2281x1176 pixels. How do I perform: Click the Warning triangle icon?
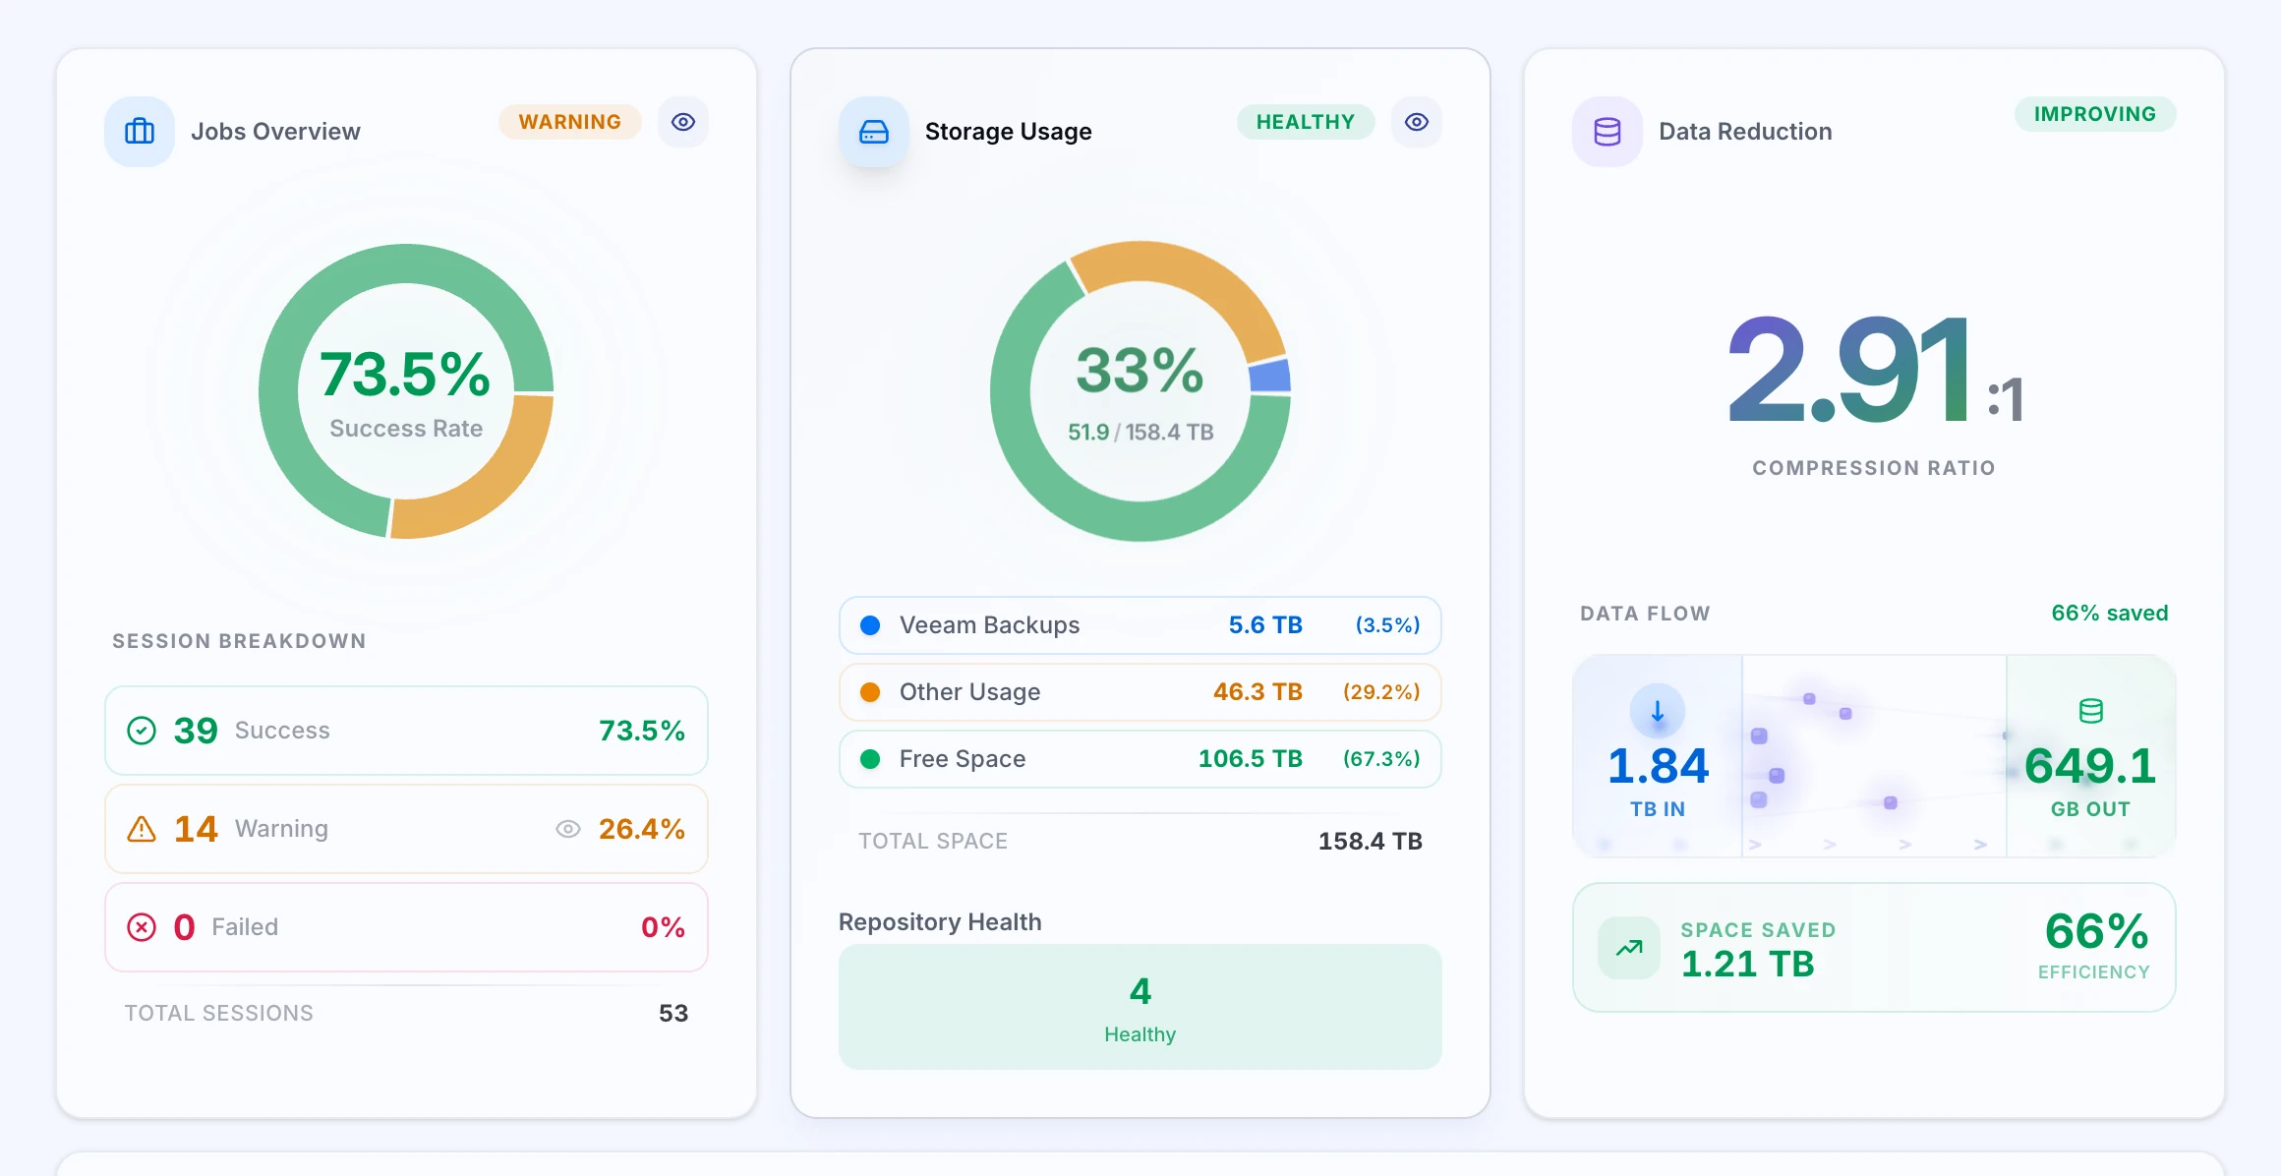pos(142,829)
